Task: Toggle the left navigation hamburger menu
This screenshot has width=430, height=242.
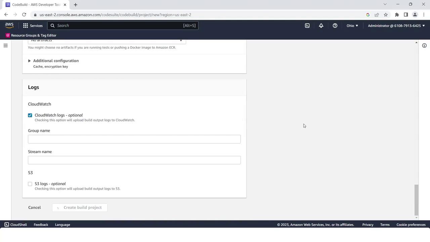Action: pyautogui.click(x=5, y=45)
